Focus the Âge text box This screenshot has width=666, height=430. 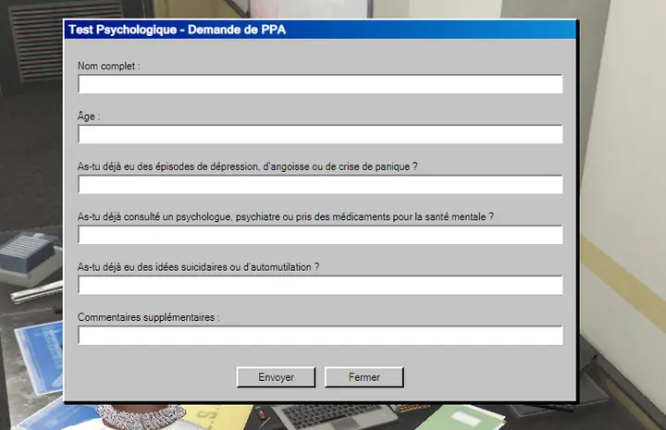coord(321,134)
